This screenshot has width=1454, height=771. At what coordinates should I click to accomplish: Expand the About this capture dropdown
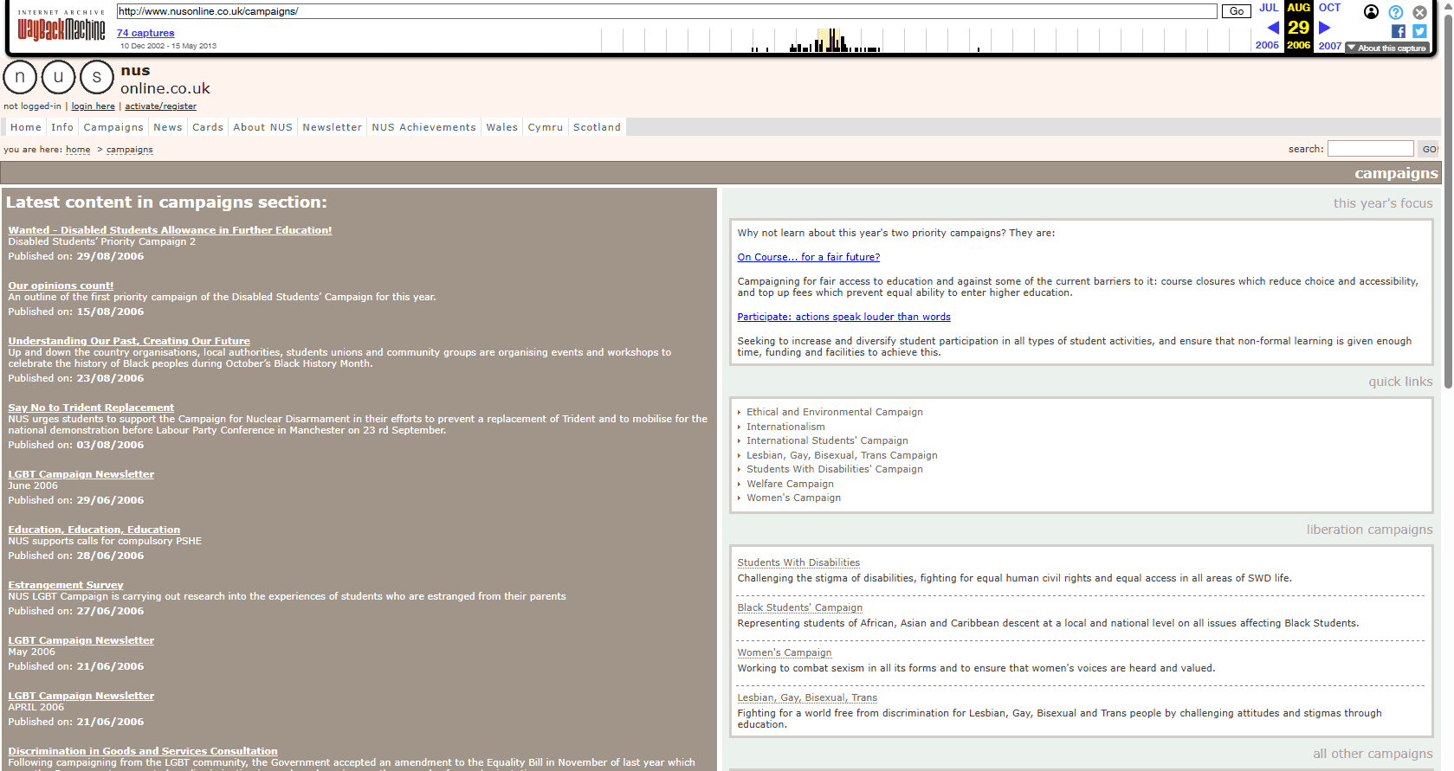pos(1386,48)
